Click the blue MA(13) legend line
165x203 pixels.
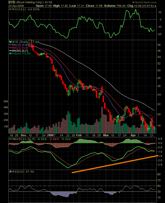click(x=10, y=45)
